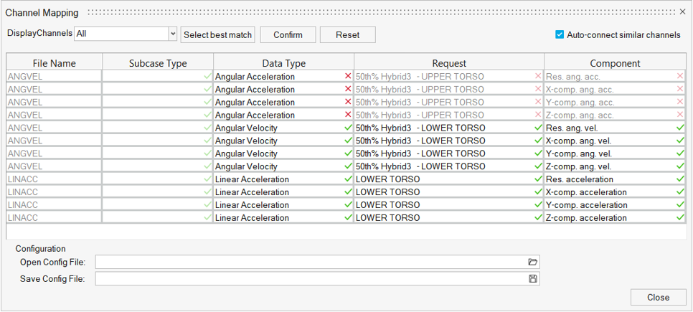Open Component cell showing Y-comp. ang. vel.
693x312 pixels.
[x=610, y=153]
